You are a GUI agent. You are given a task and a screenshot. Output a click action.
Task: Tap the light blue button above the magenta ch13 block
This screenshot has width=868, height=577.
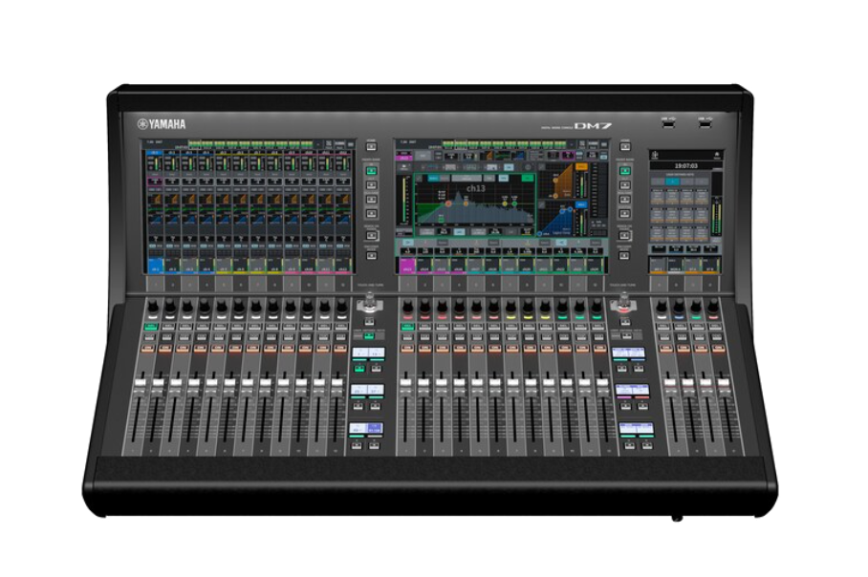tap(408, 243)
